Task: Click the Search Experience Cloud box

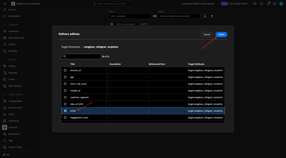Action: 111,4
